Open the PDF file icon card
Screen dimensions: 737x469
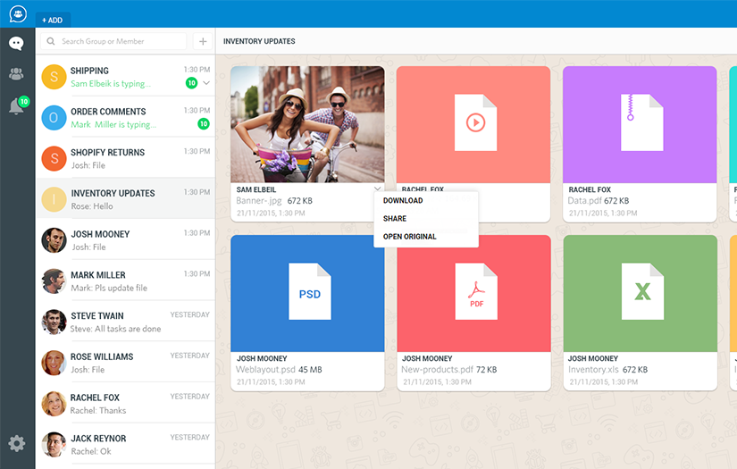coord(475,292)
